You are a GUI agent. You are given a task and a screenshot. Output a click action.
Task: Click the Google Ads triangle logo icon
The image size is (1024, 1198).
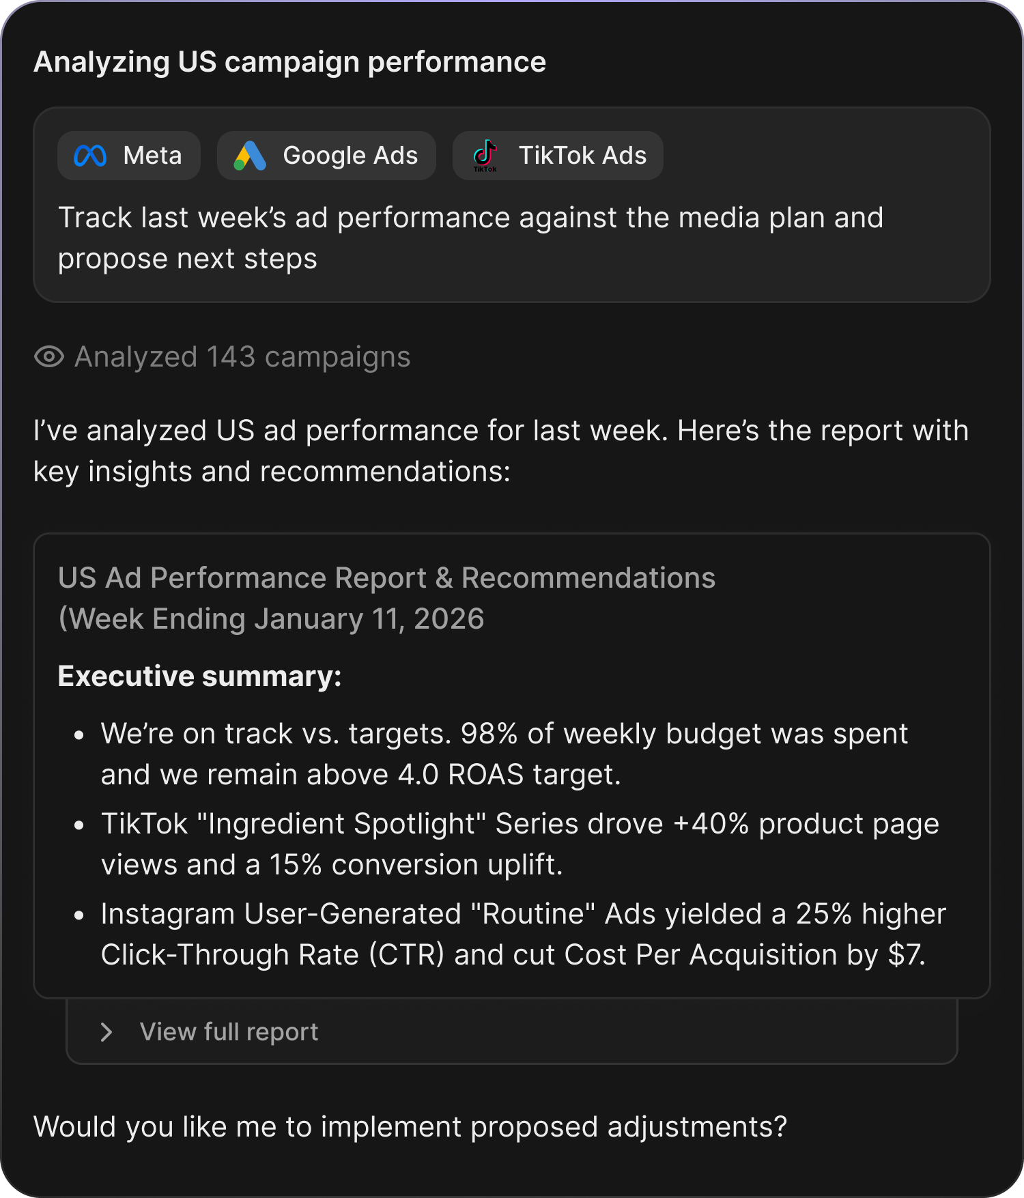click(250, 156)
